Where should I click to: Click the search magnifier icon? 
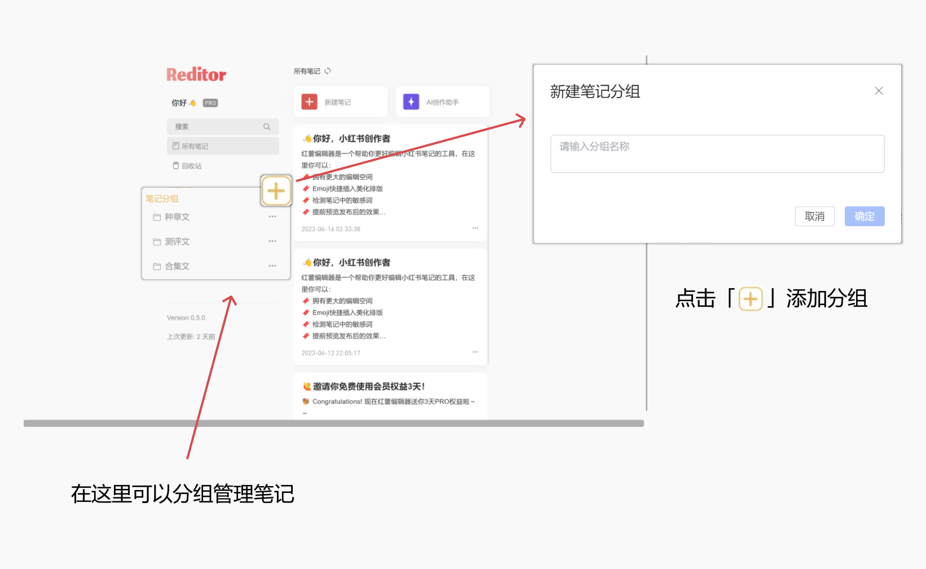click(x=267, y=127)
